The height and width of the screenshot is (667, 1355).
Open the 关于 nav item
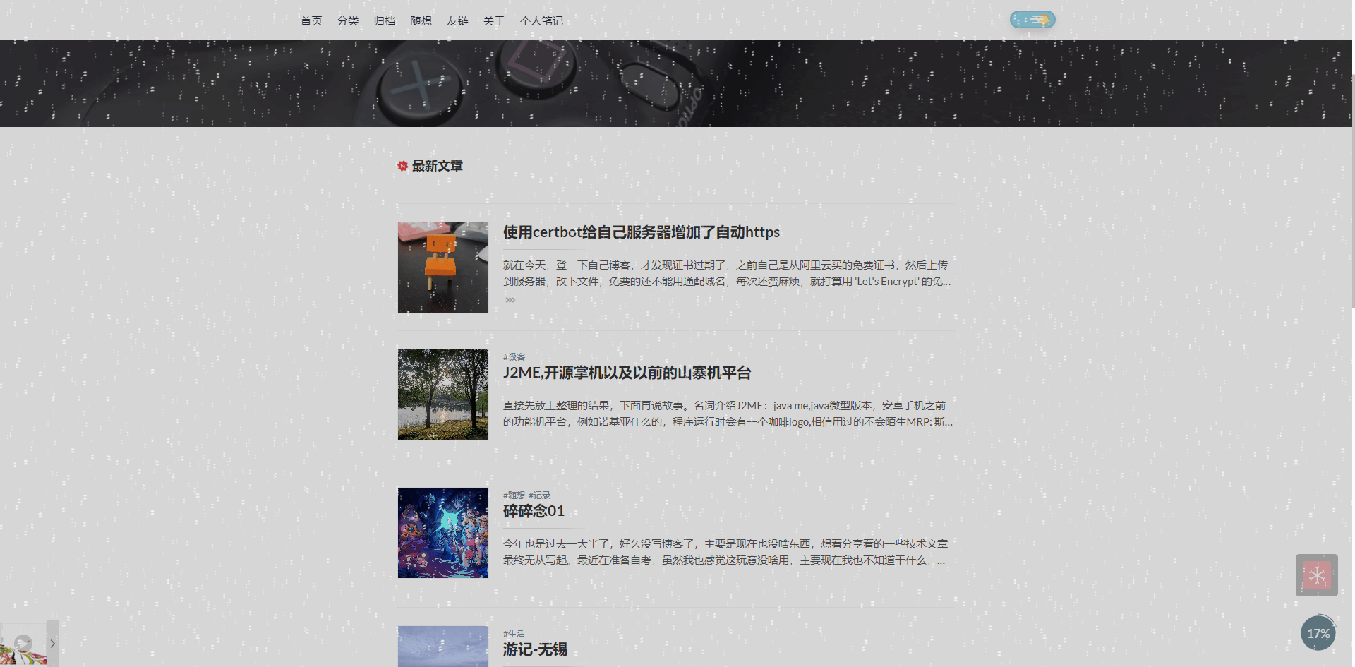(x=494, y=20)
